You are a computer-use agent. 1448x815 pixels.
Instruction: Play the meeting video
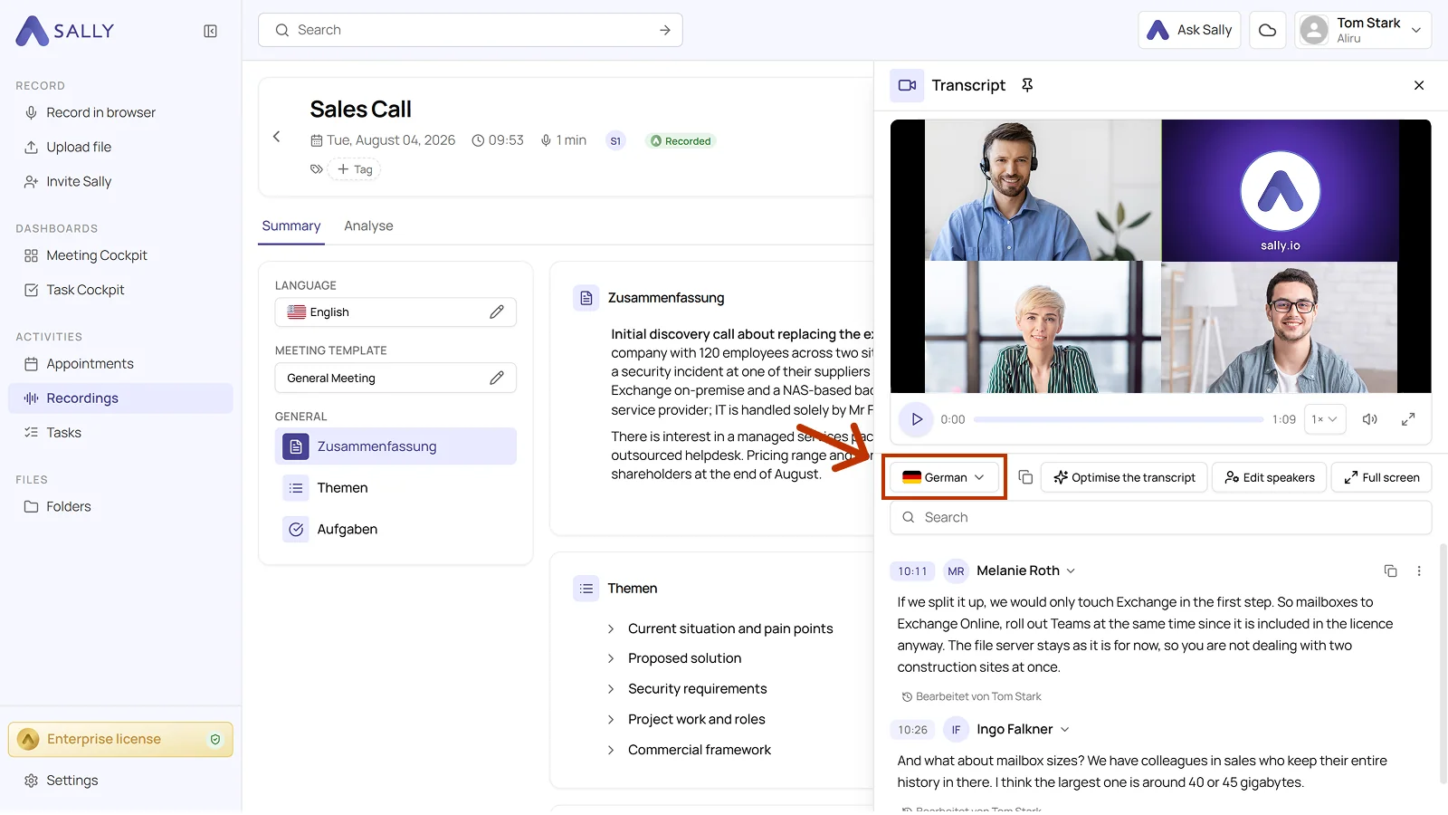(x=916, y=419)
